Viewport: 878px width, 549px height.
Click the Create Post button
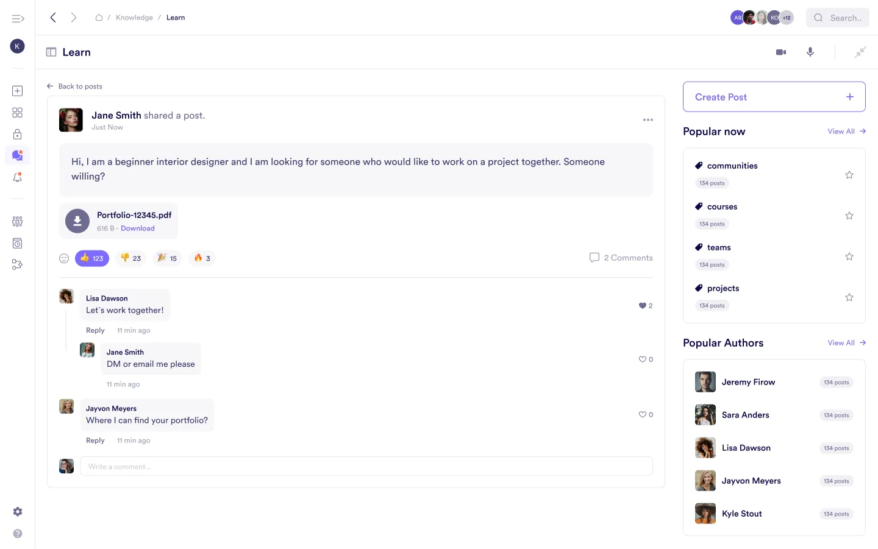(x=774, y=96)
